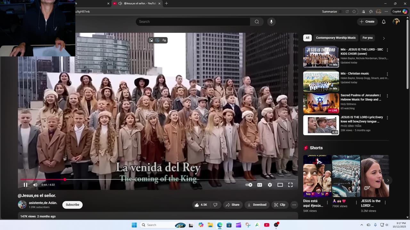
Task: Open the JESUS IS THE LORD SBC Kids Choir mix thumbnail
Action: [x=321, y=57]
